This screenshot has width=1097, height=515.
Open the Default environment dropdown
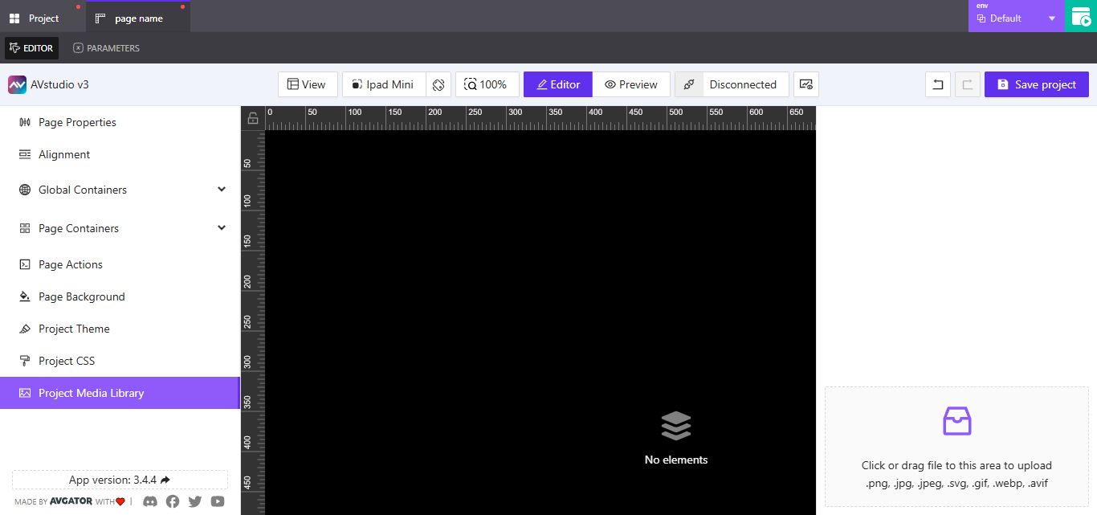tap(1016, 18)
